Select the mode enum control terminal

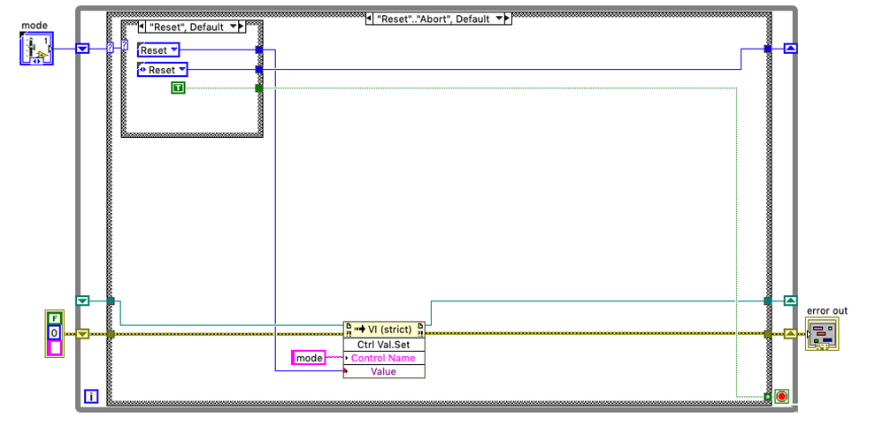point(36,48)
